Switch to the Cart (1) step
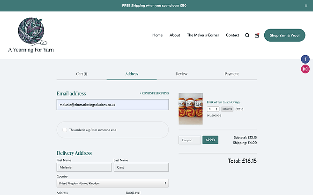The height and width of the screenshot is (195, 313). pos(82,74)
